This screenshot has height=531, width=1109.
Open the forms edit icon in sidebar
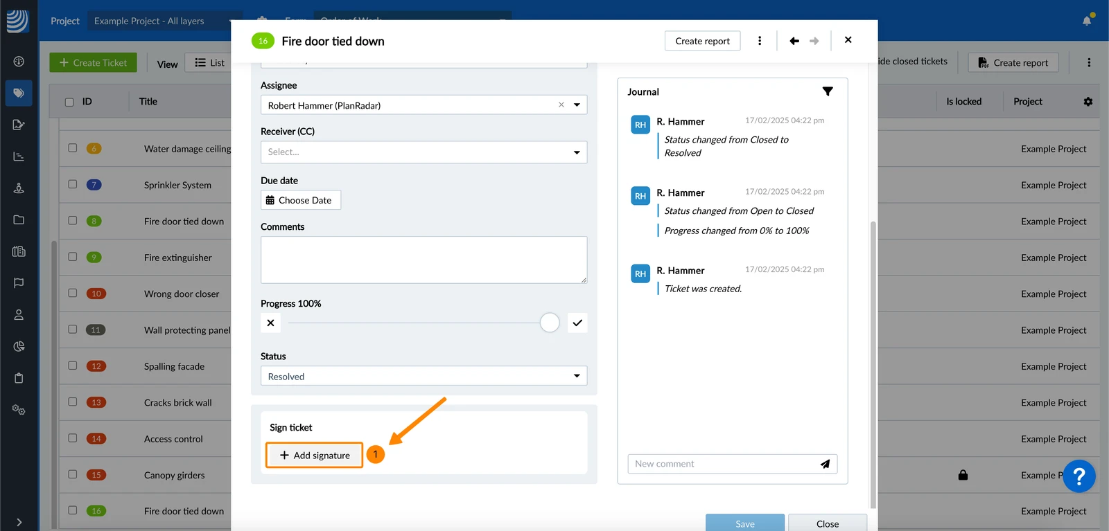pyautogui.click(x=19, y=125)
